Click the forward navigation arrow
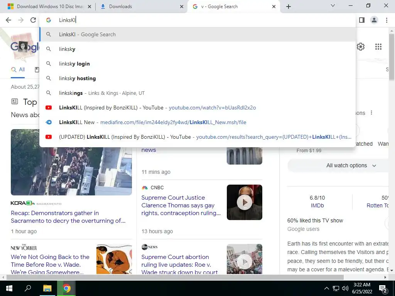395x296 pixels. click(x=21, y=20)
